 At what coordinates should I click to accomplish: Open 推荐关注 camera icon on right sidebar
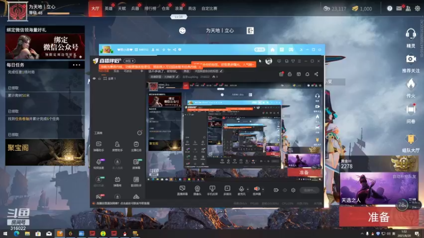[x=411, y=59]
